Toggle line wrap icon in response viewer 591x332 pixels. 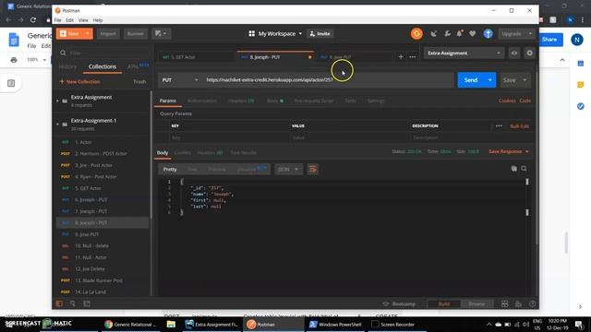point(313,170)
